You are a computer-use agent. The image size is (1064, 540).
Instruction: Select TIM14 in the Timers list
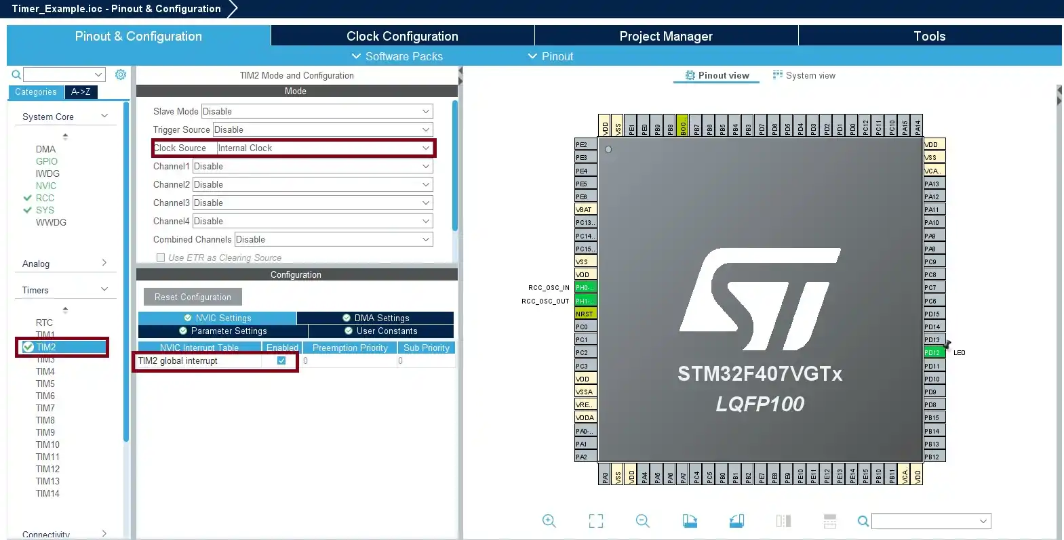point(47,493)
